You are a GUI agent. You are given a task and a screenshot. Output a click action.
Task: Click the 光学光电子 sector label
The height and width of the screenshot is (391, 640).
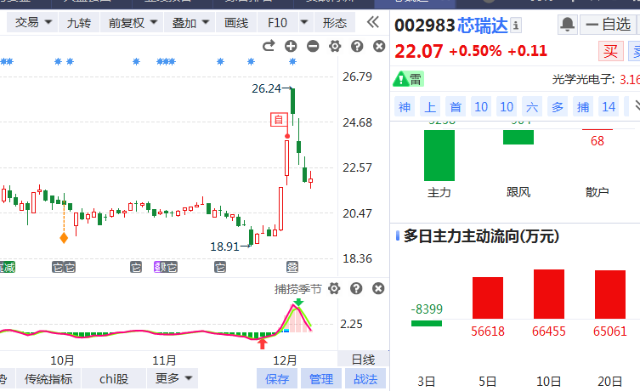click(583, 79)
